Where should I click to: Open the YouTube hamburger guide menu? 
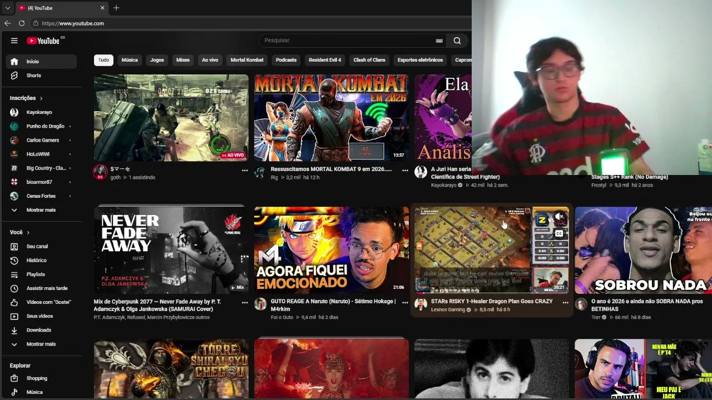[14, 41]
